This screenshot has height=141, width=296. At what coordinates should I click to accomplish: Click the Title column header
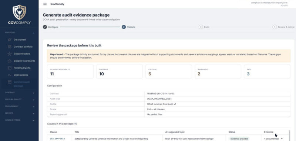[77, 132]
